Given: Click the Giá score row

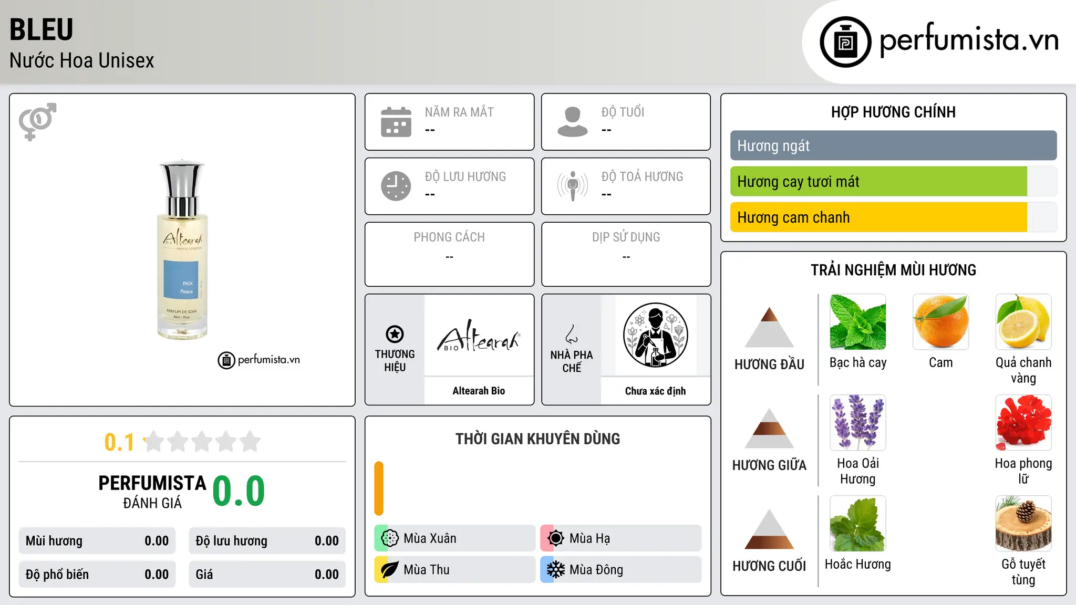Looking at the screenshot, I should (267, 575).
